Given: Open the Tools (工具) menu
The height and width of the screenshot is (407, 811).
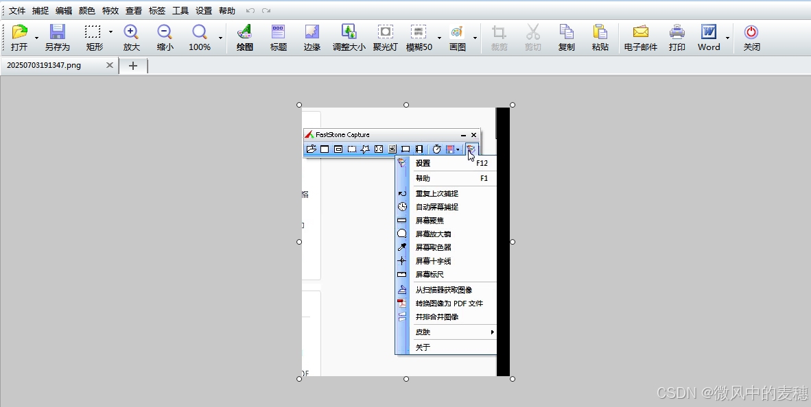Looking at the screenshot, I should pyautogui.click(x=180, y=10).
